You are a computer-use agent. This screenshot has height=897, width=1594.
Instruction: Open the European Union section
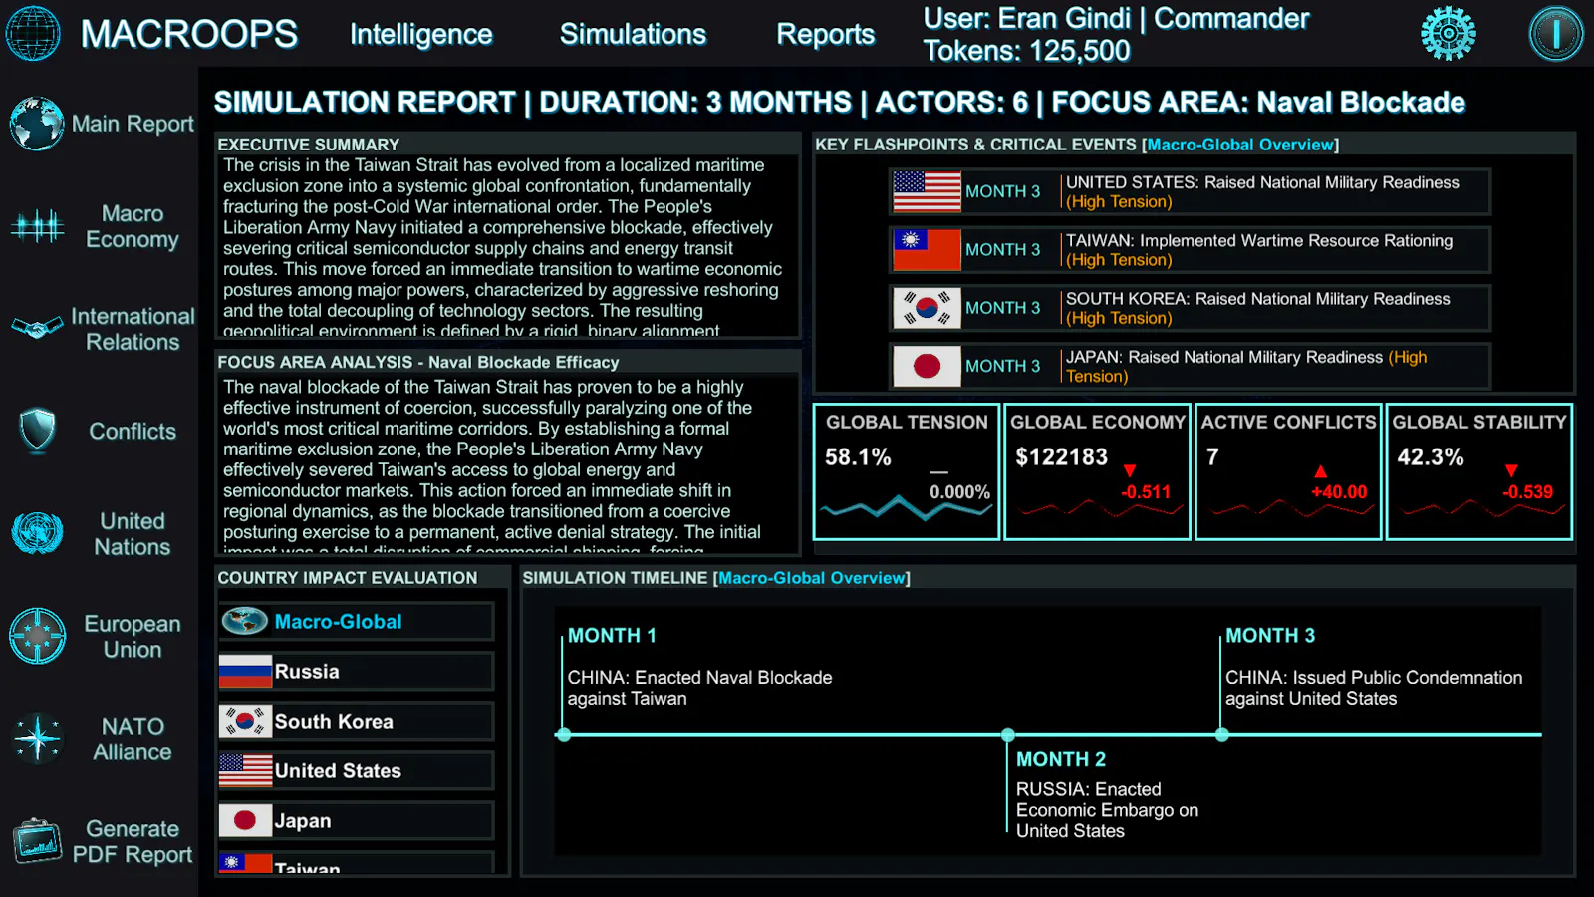133,636
